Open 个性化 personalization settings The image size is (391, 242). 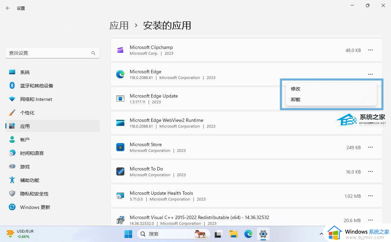point(52,113)
